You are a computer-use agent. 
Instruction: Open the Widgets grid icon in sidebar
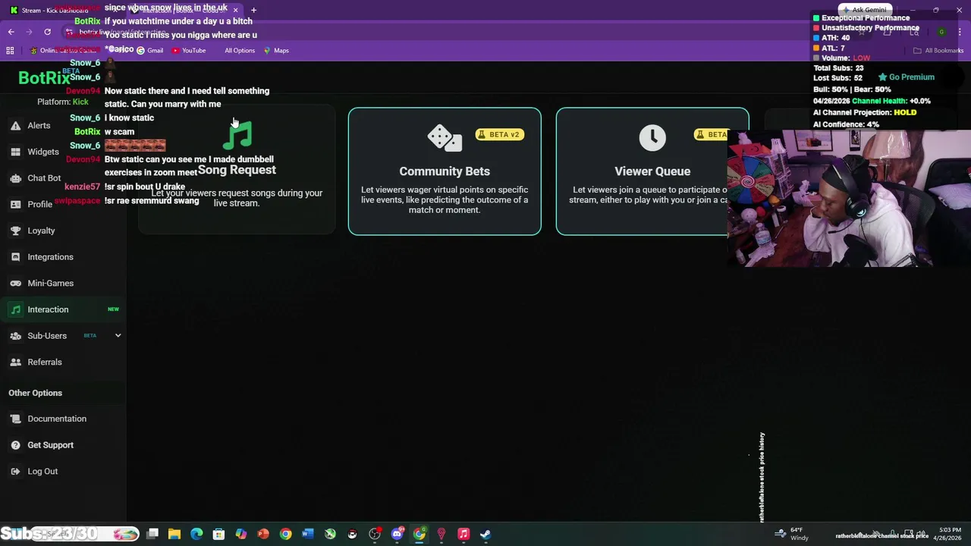15,152
